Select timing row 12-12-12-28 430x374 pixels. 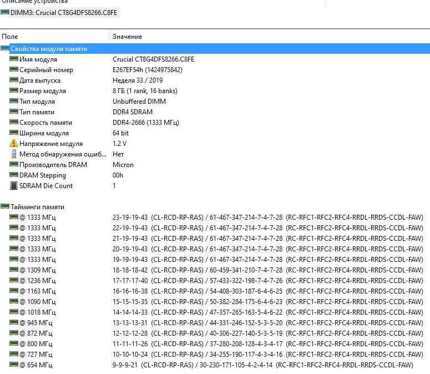(267, 333)
